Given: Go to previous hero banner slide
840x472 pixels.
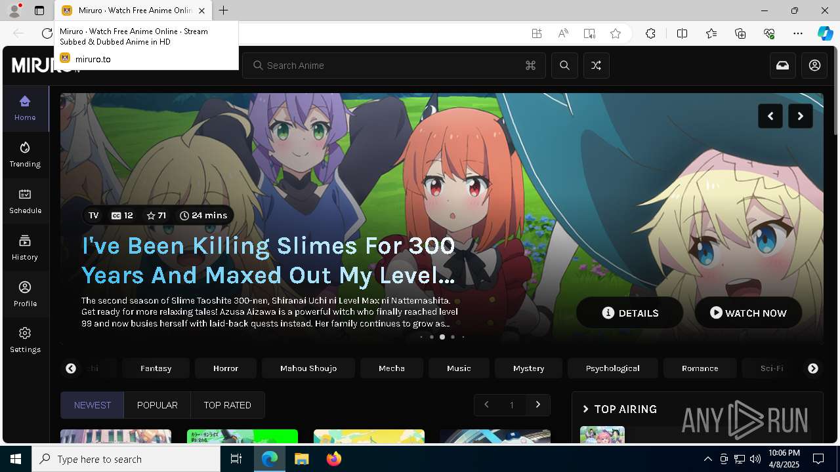Looking at the screenshot, I should pyautogui.click(x=770, y=116).
